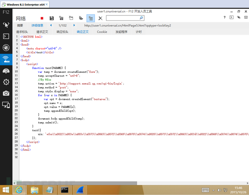Click the 1/102 request counter

pyautogui.click(x=62, y=25)
